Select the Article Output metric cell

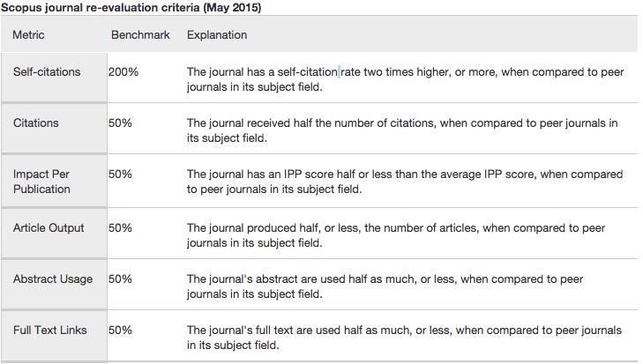tap(49, 227)
